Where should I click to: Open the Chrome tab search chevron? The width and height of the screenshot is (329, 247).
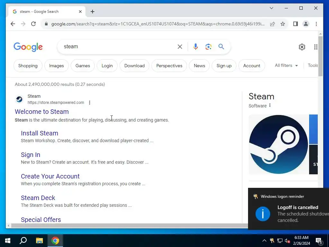pos(271,8)
